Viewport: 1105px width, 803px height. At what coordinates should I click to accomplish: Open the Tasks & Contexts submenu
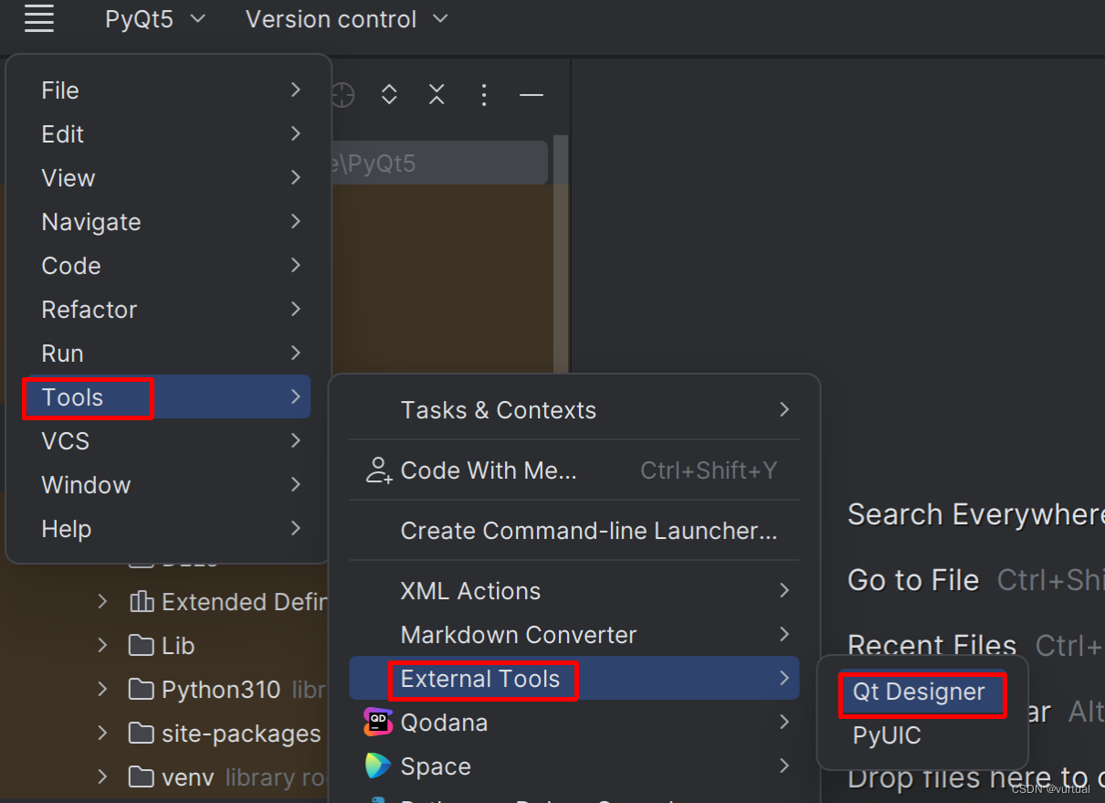(x=574, y=410)
